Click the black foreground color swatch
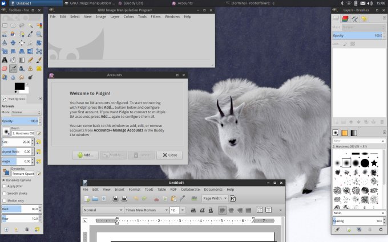388x242 pixels. click(19, 86)
